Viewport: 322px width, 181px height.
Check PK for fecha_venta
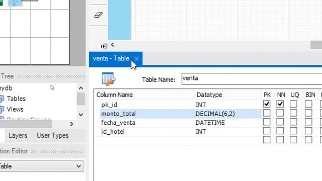[x=267, y=122]
